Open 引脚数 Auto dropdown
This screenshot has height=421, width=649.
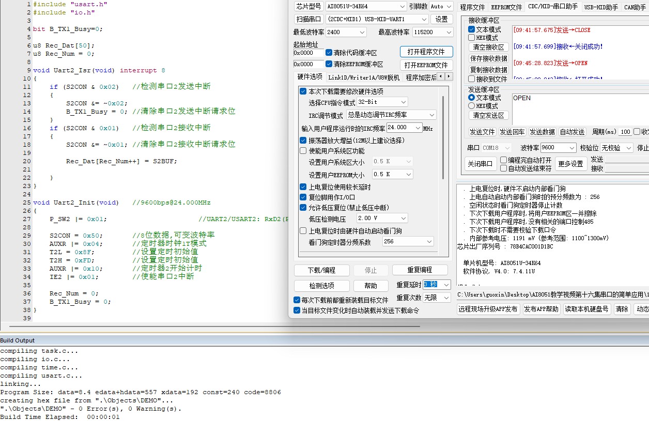pyautogui.click(x=443, y=6)
